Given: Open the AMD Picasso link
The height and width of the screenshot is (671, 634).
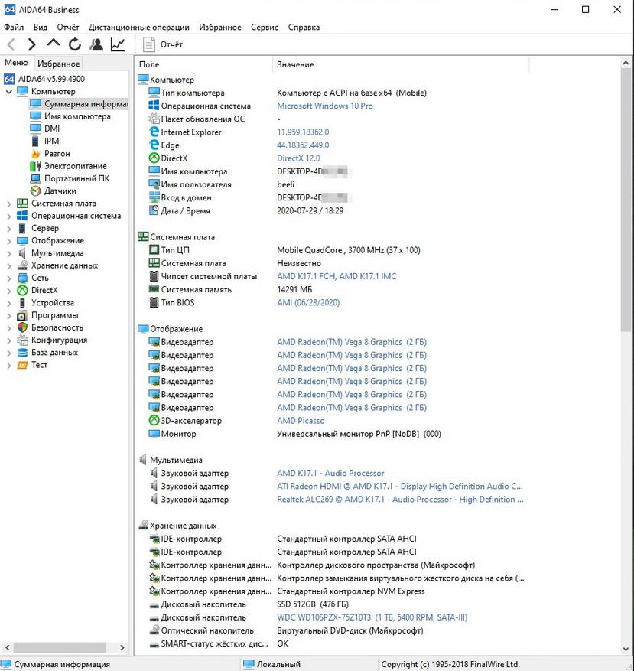Looking at the screenshot, I should 301,421.
